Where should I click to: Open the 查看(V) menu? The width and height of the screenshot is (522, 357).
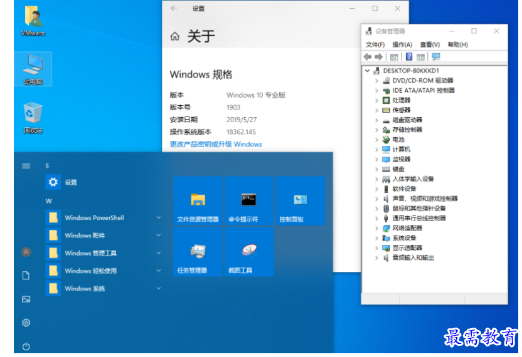pos(429,44)
